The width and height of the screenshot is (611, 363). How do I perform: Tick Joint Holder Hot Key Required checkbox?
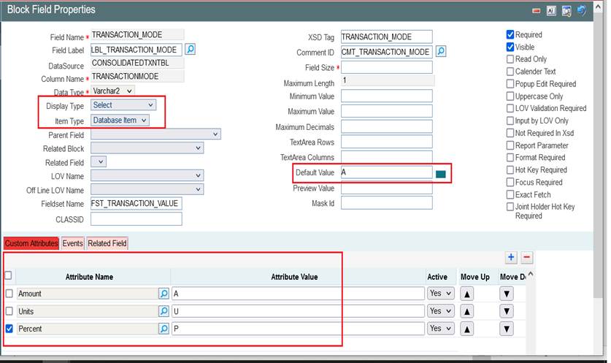click(x=510, y=207)
